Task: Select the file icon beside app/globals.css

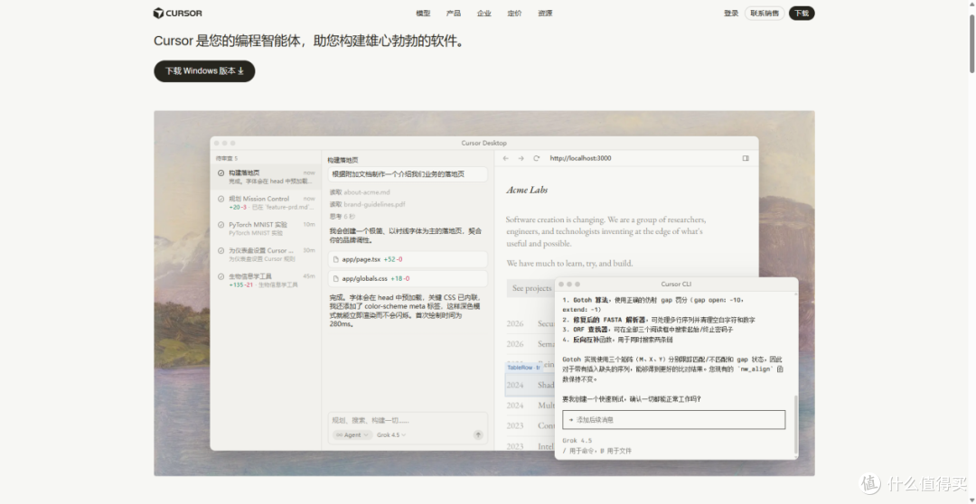Action: [x=336, y=279]
